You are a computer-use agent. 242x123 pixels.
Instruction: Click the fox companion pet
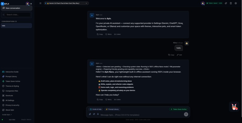click(234, 107)
